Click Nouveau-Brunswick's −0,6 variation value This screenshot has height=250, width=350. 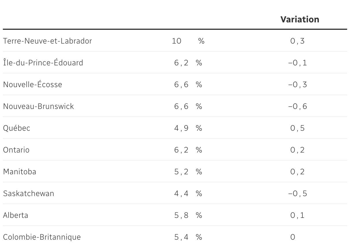[297, 106]
